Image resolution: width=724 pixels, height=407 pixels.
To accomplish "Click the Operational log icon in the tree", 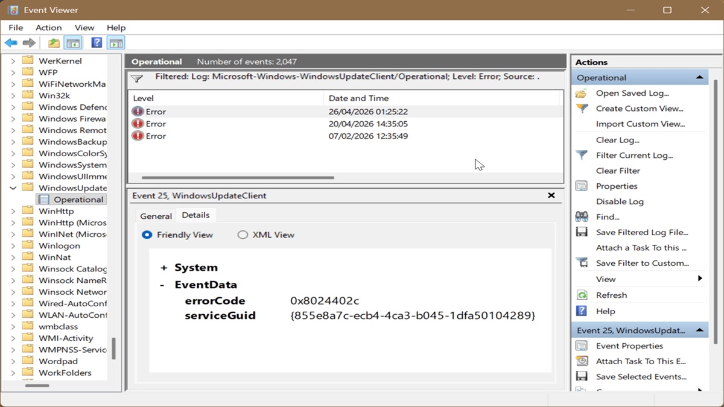I will tap(43, 200).
